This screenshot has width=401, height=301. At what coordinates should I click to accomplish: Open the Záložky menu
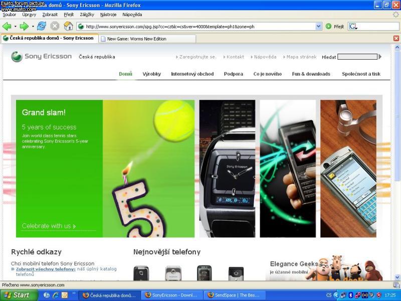click(87, 15)
